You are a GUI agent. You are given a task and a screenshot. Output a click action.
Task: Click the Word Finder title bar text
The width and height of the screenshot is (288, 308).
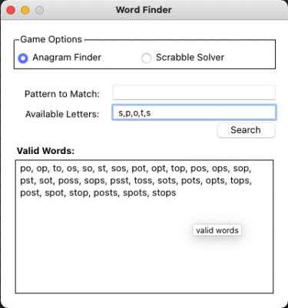[144, 10]
